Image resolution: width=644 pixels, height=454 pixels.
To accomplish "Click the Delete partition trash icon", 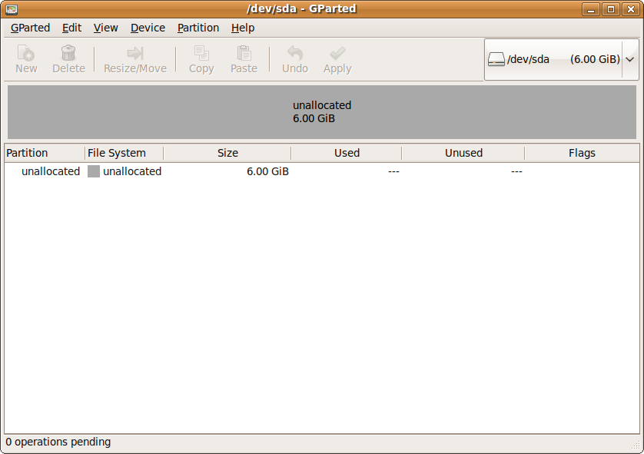I will click(x=68, y=54).
